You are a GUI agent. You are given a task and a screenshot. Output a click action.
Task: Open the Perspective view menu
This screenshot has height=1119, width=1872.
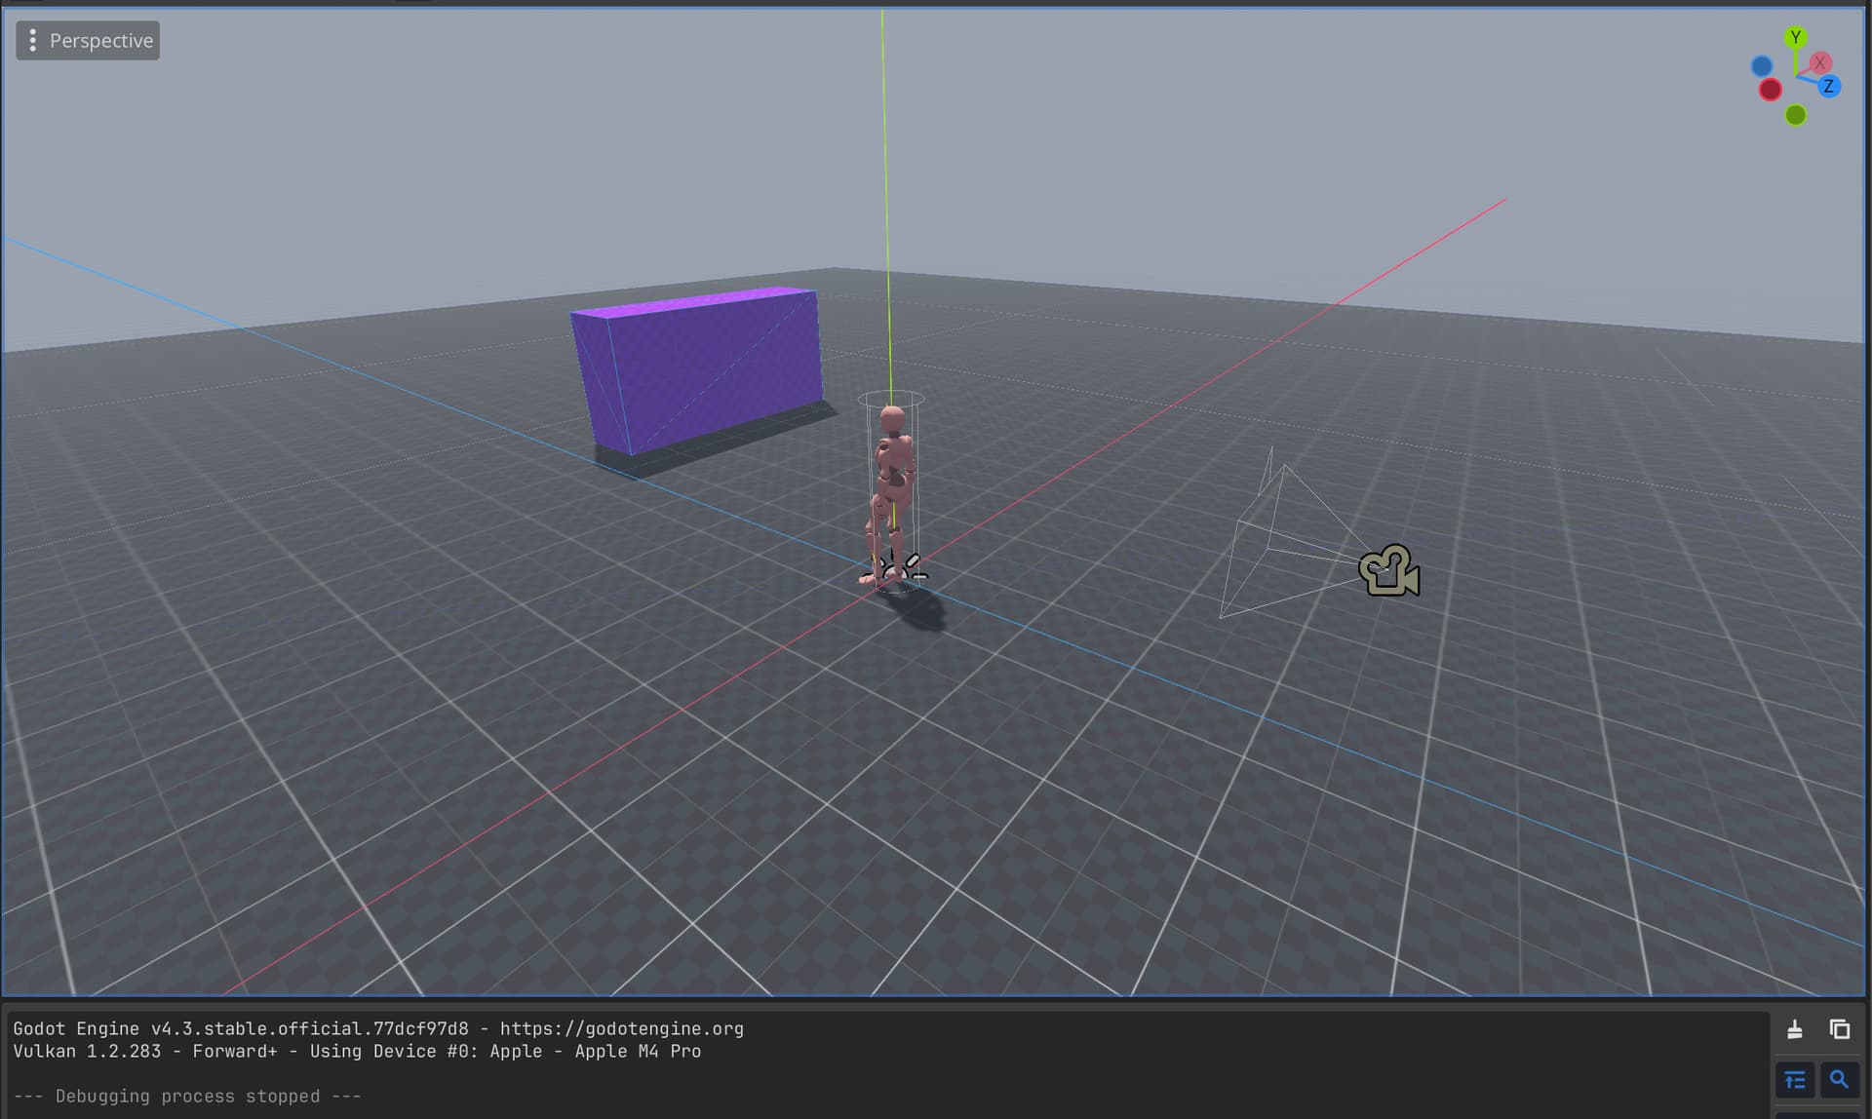pos(88,41)
